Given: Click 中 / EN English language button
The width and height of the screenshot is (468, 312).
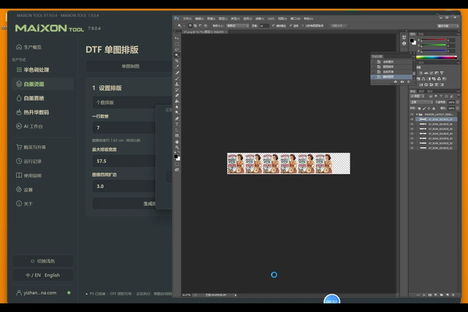Looking at the screenshot, I should tap(43, 275).
